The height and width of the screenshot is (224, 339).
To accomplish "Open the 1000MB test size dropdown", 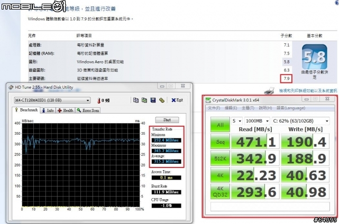I will [257, 121].
